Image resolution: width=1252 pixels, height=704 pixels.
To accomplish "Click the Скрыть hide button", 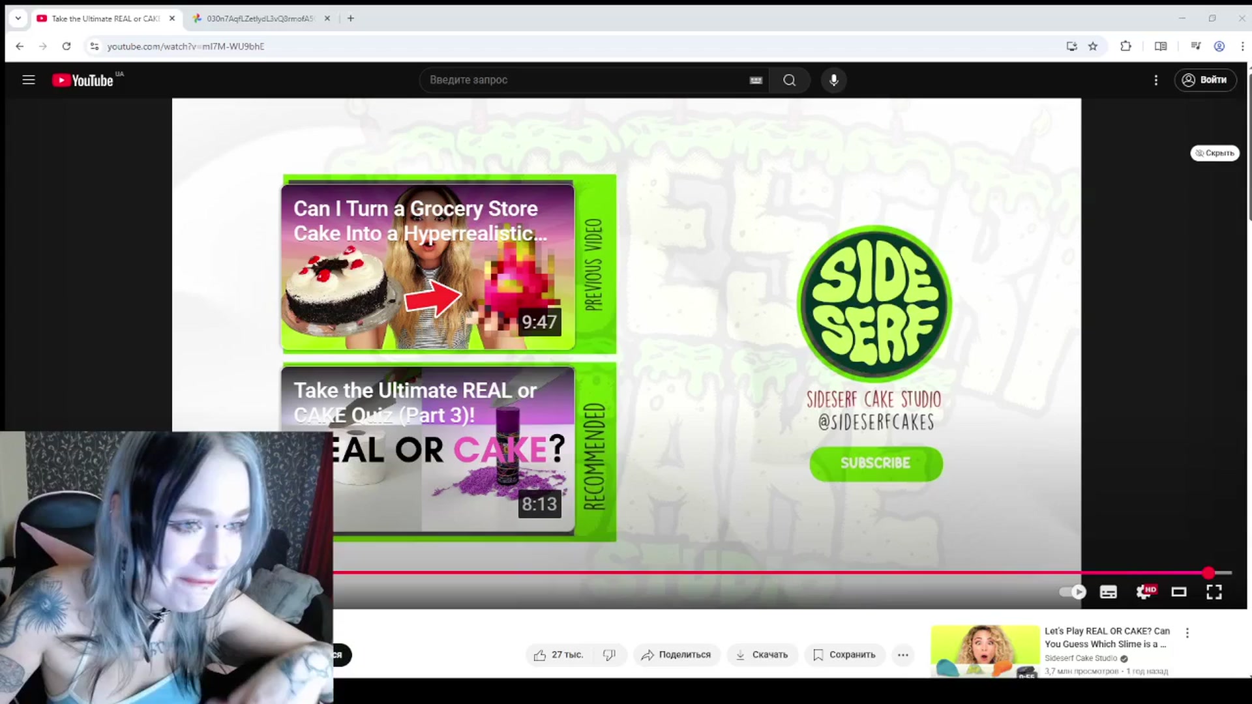I will (1215, 153).
